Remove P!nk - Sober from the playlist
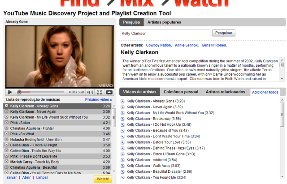The image size is (287, 184). [x=6, y=122]
